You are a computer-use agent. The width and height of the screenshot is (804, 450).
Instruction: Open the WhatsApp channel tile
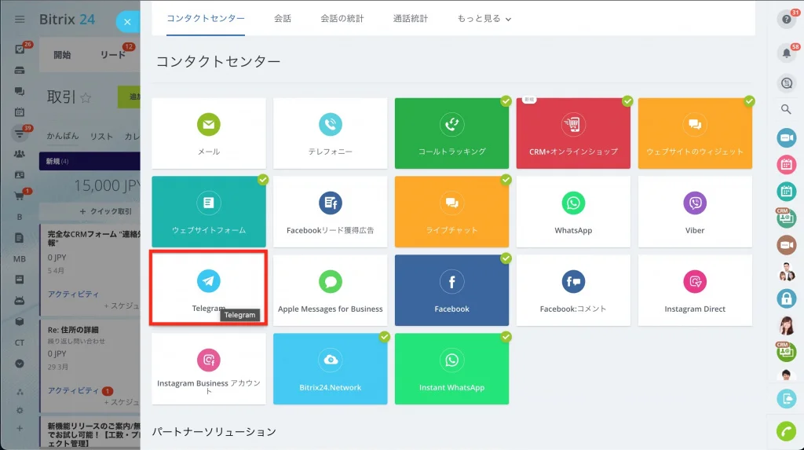[x=573, y=212]
